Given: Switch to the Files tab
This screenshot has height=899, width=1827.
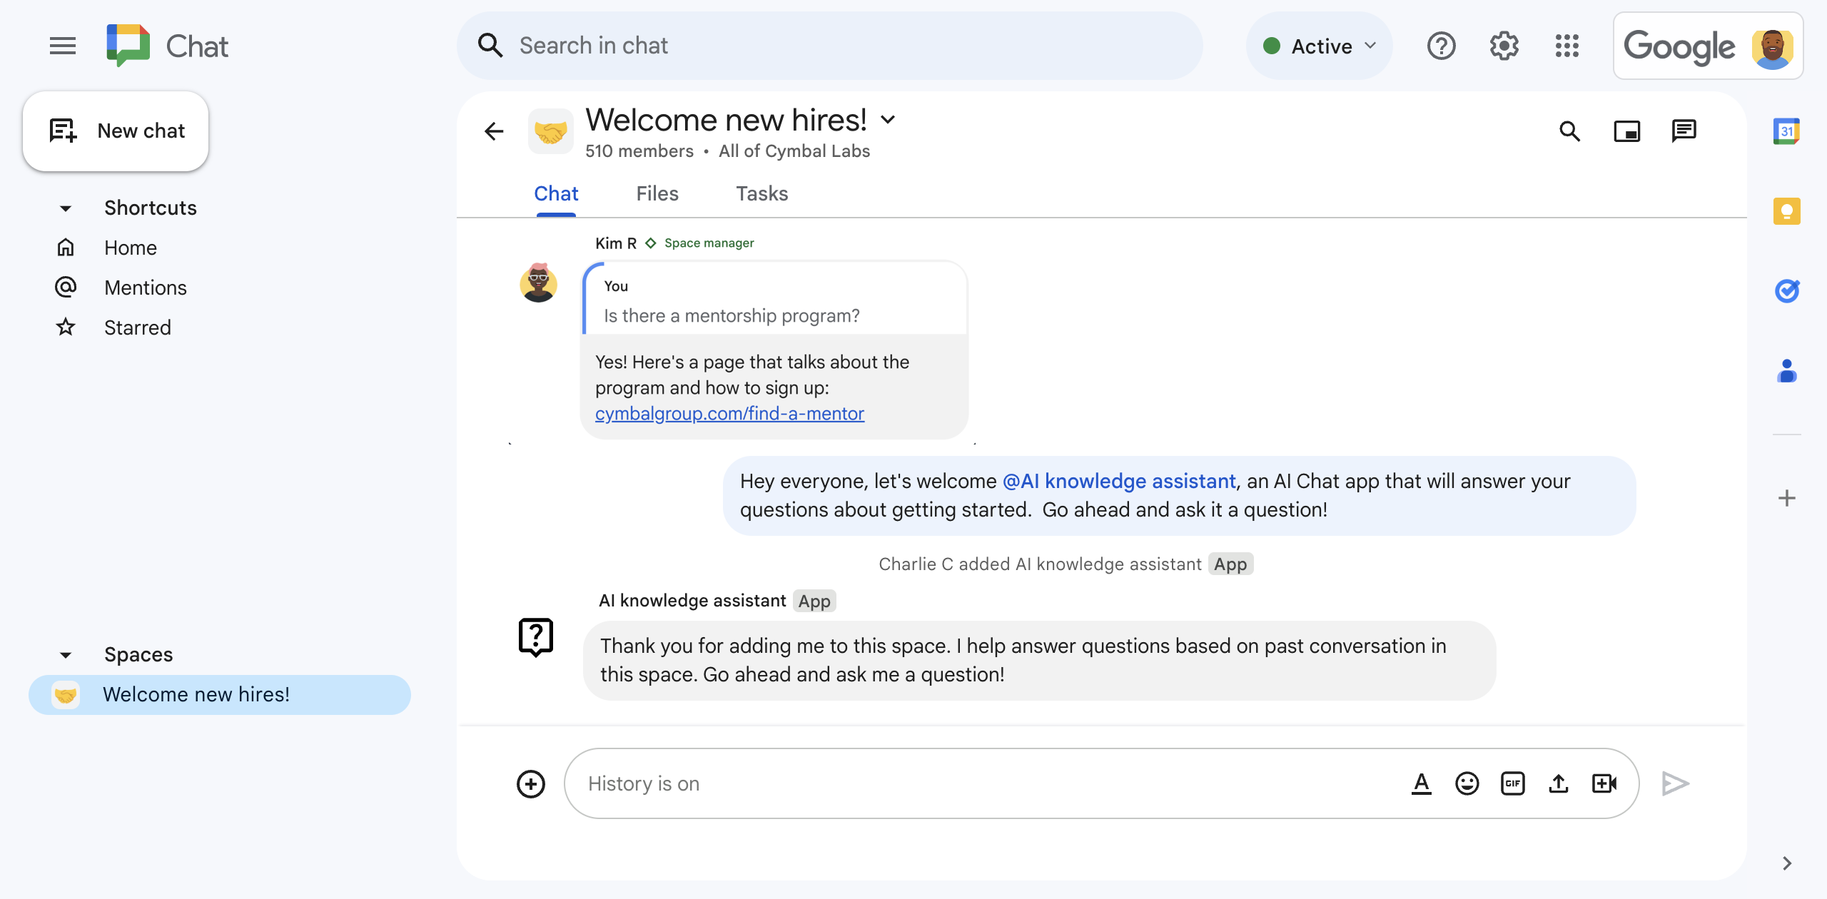Looking at the screenshot, I should click(x=657, y=193).
